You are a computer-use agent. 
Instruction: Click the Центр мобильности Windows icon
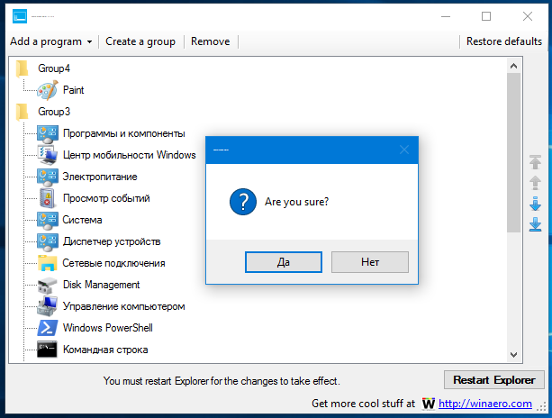pyautogui.click(x=47, y=155)
